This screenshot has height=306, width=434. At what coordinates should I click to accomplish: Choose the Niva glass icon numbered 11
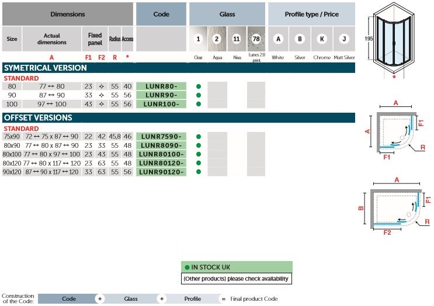tap(237, 39)
